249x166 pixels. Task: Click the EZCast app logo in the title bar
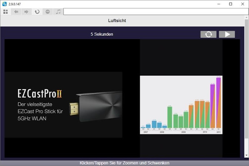click(x=5, y=4)
